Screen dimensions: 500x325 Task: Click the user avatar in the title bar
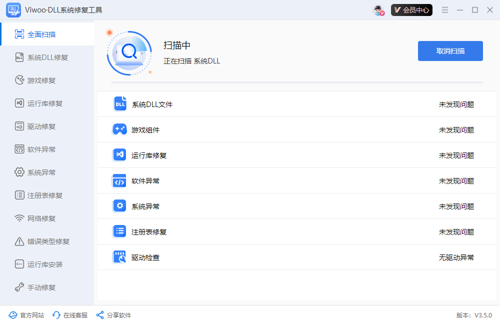pyautogui.click(x=377, y=9)
